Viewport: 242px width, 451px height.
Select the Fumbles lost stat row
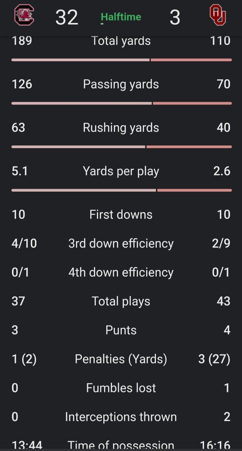[121, 388]
